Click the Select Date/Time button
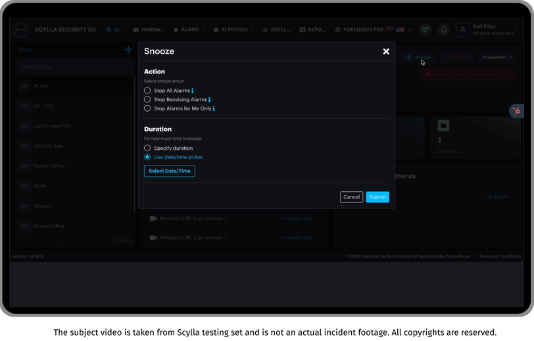The image size is (534, 341). coord(170,171)
